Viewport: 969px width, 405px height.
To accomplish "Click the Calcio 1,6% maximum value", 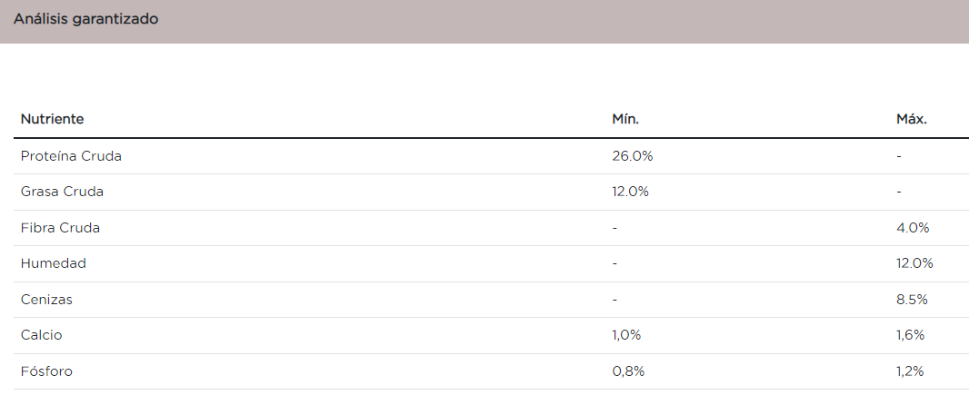I will click(x=911, y=335).
